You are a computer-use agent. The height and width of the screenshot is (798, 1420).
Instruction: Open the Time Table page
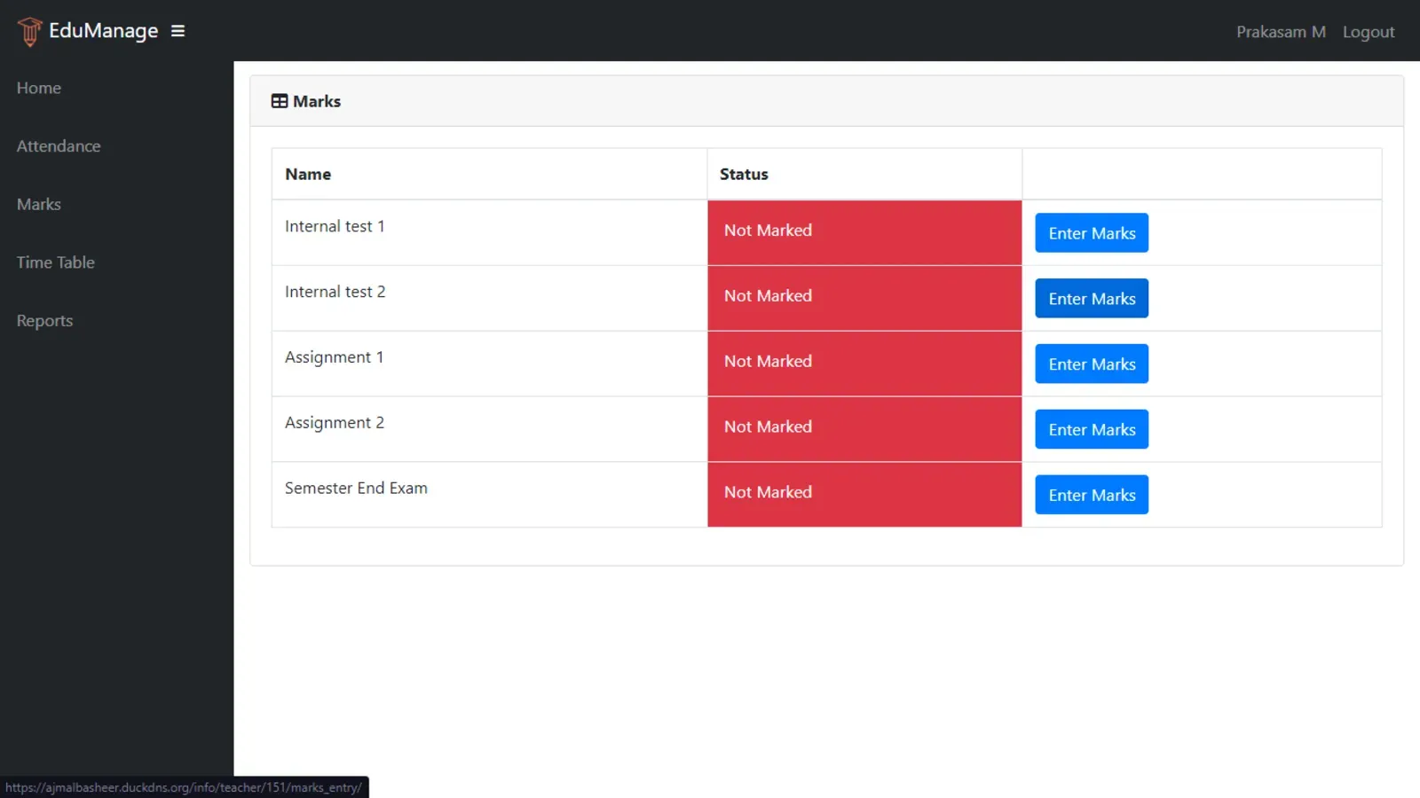(55, 262)
